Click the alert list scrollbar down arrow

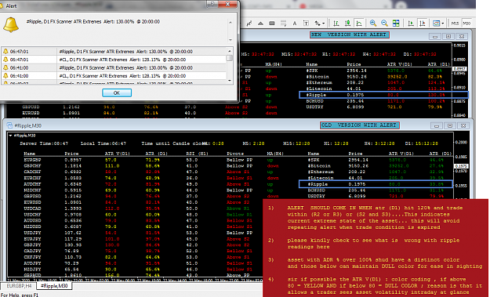click(x=230, y=81)
